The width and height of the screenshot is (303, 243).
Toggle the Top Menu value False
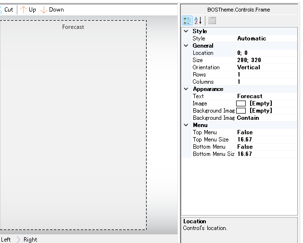266,132
